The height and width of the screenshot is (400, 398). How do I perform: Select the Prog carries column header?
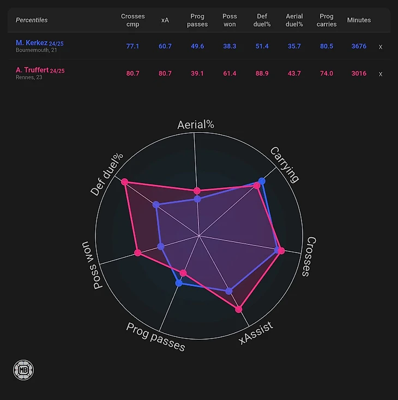pos(327,20)
